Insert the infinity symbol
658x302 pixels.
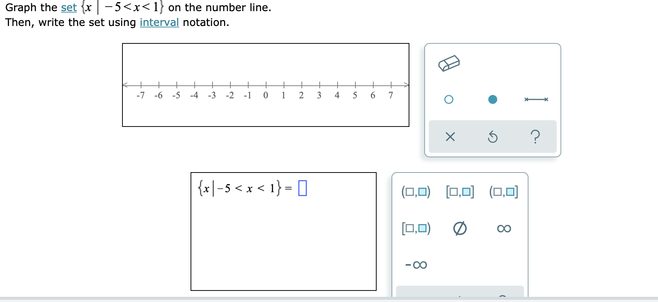click(x=504, y=229)
